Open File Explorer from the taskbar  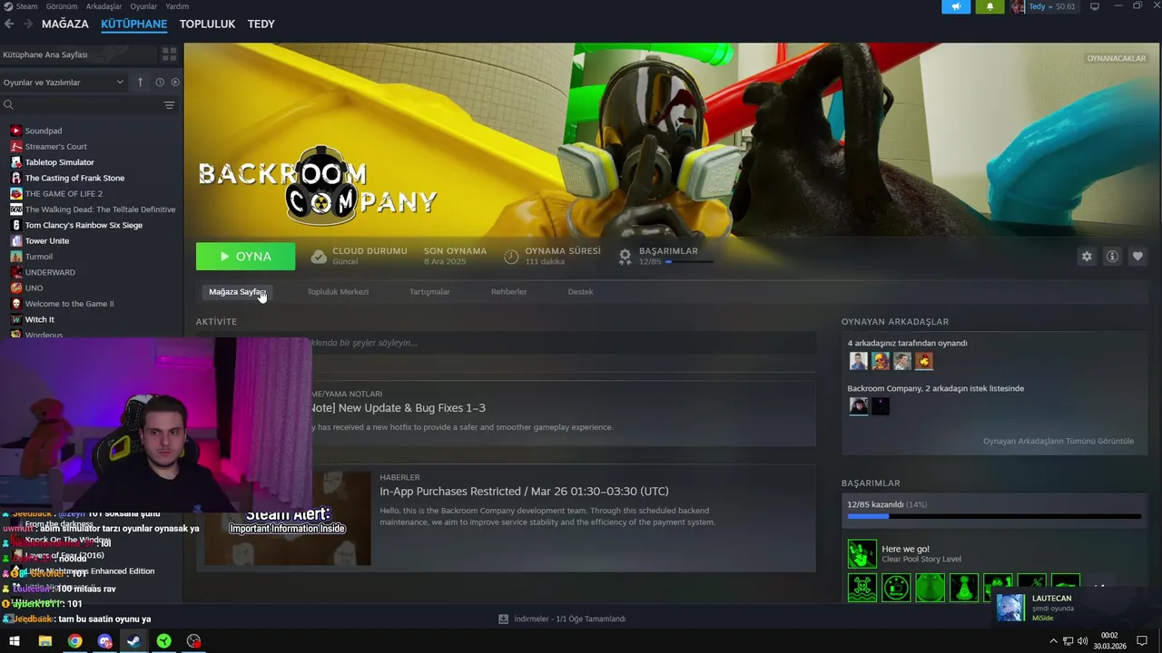point(44,641)
